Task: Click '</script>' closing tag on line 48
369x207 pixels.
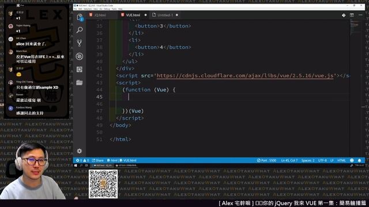Action: click(x=130, y=118)
